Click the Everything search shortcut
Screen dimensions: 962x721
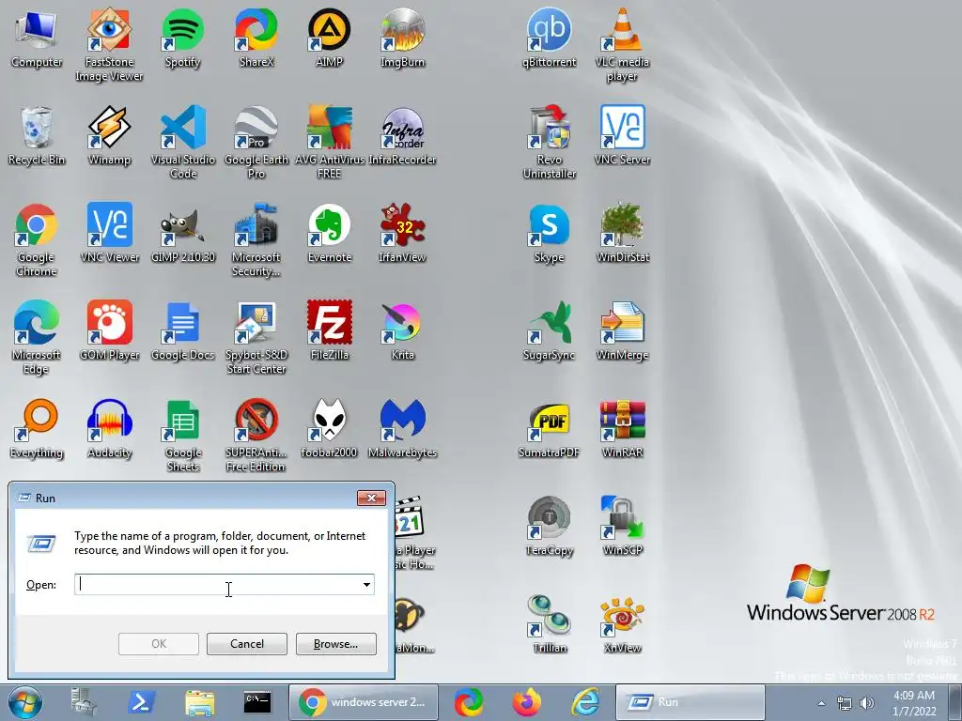click(37, 428)
